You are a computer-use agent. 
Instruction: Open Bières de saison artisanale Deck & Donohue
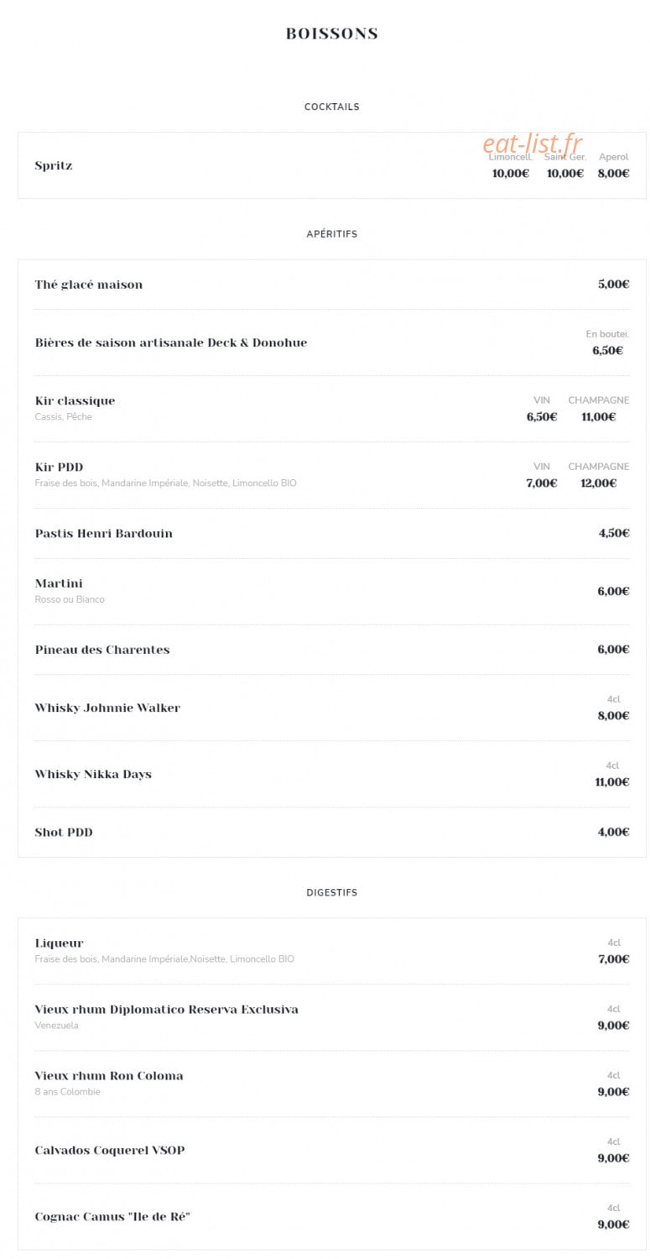(171, 342)
